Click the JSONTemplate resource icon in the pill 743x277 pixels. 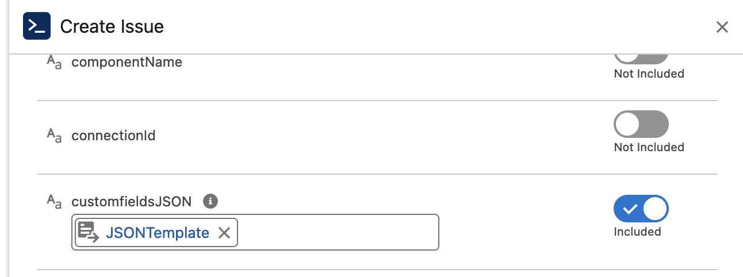pyautogui.click(x=88, y=232)
